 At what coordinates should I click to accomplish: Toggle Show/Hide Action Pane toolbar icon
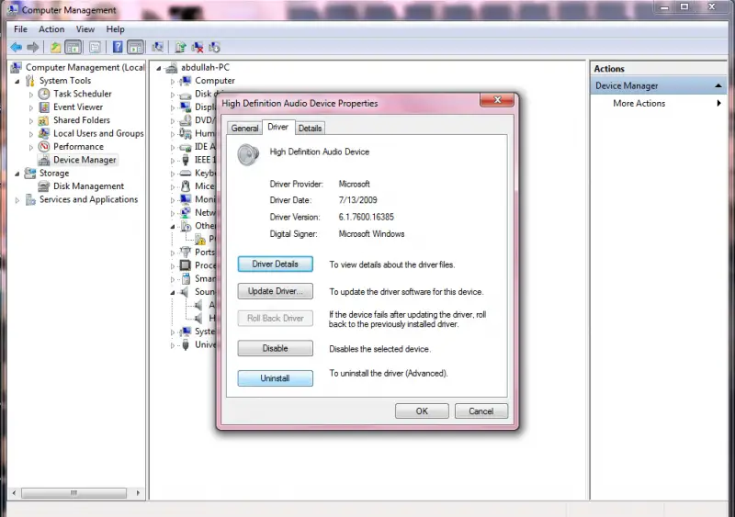click(135, 47)
